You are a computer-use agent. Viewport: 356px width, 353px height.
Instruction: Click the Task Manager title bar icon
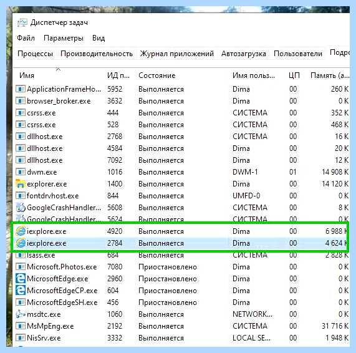click(22, 22)
